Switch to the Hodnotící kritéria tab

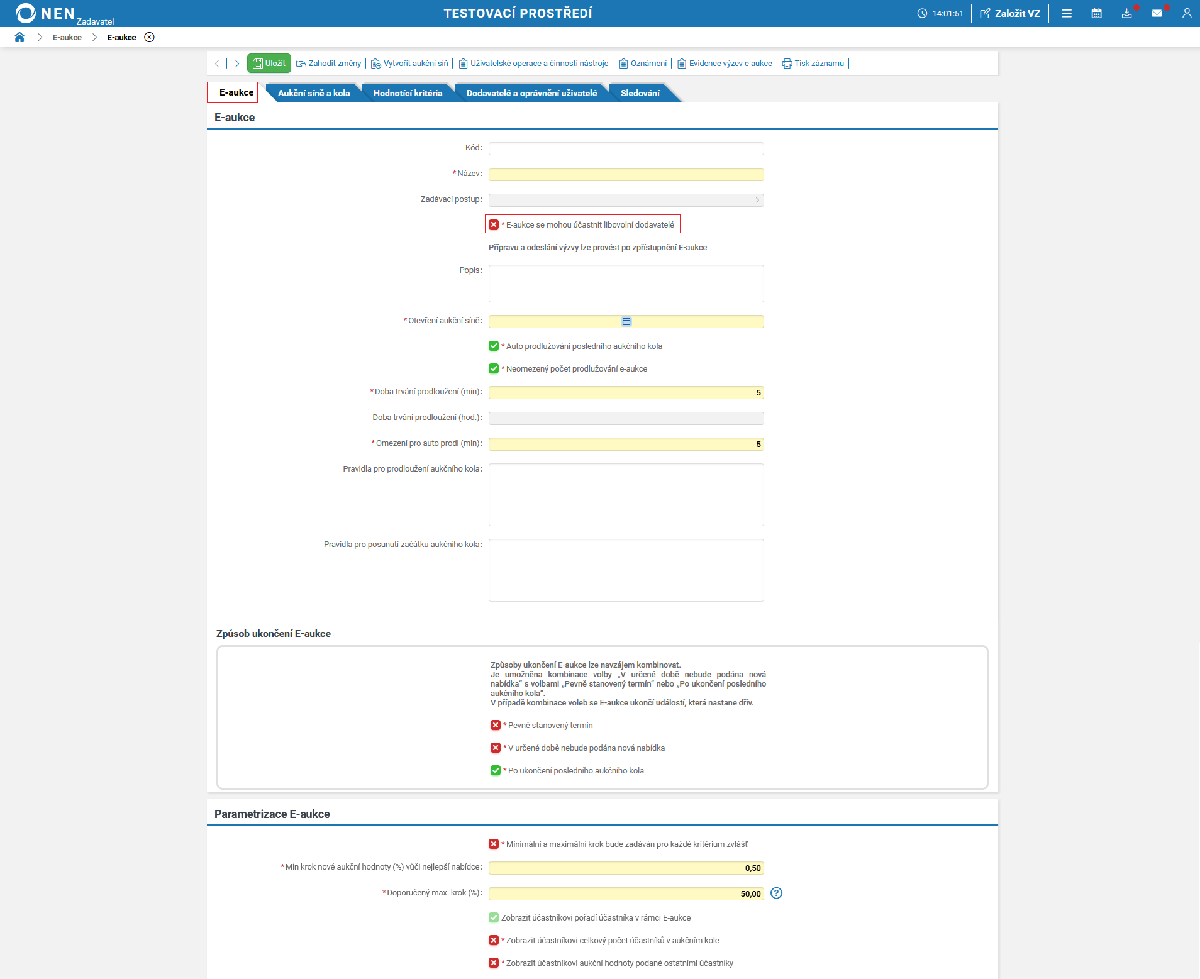pyautogui.click(x=408, y=92)
